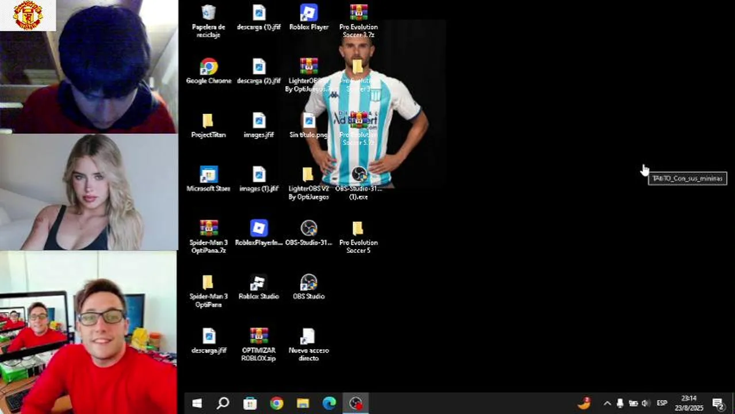Screen dimensions: 735x414
Task: Select the descarga (1).jfif file
Action: (x=259, y=18)
